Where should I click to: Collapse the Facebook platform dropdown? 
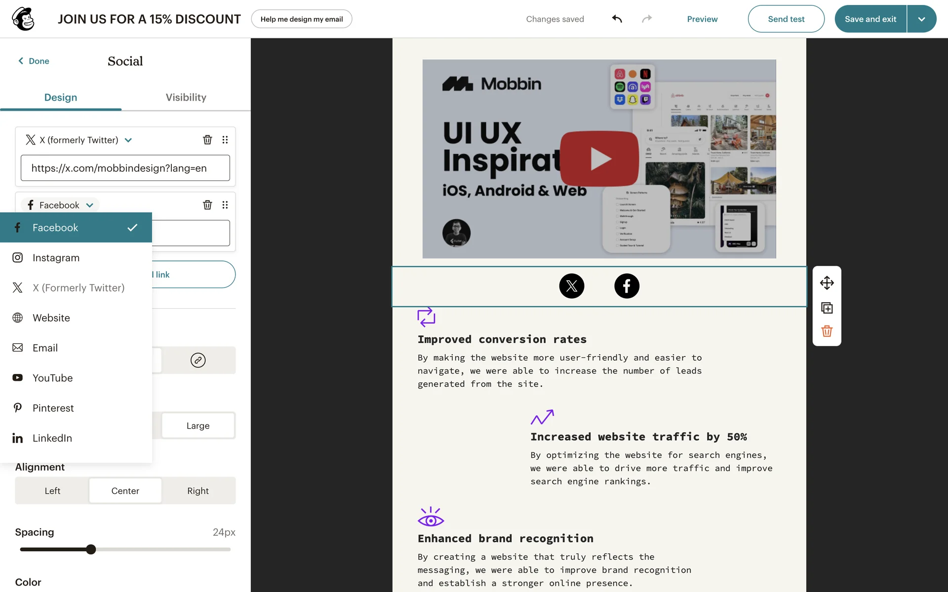[x=89, y=205]
